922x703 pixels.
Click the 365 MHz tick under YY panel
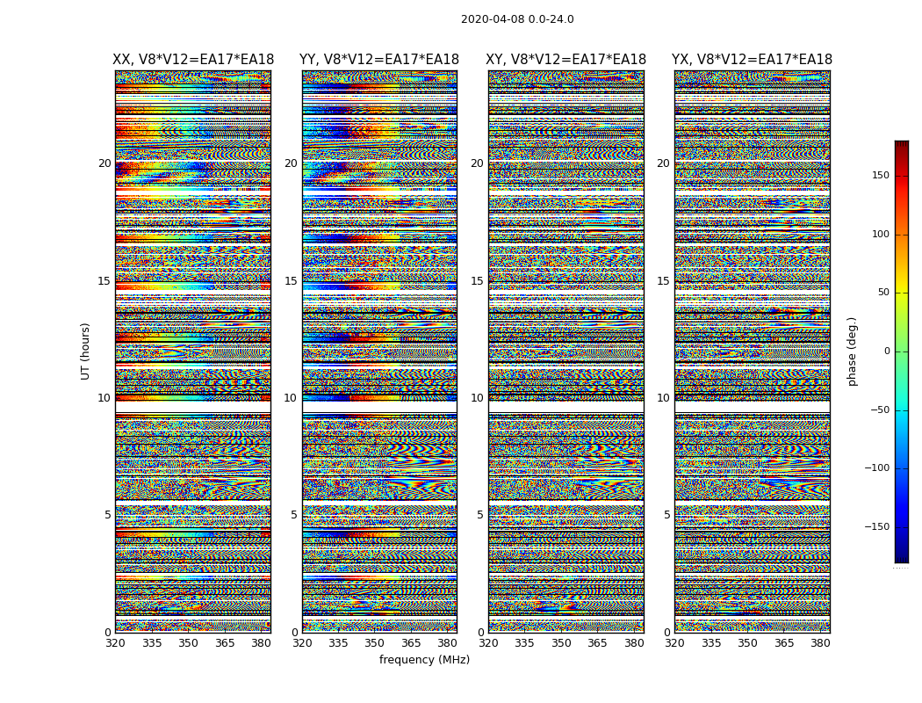tap(411, 643)
